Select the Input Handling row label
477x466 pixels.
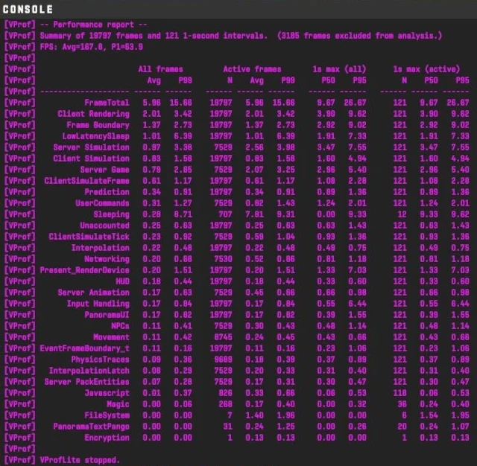(98, 304)
